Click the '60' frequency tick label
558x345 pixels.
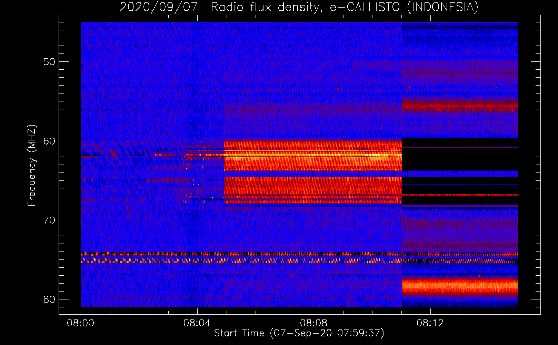click(x=49, y=141)
